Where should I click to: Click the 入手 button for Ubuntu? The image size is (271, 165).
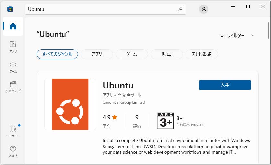[x=225, y=85]
